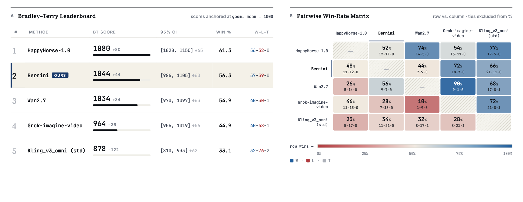
Task: Select the METHOD column header
Action: point(39,32)
